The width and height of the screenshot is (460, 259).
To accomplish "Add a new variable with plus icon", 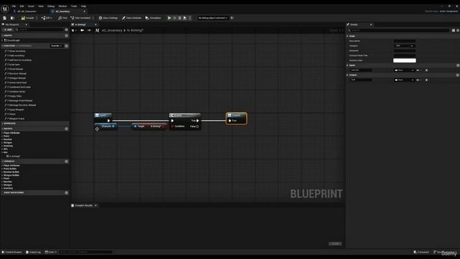I will (x=67, y=161).
